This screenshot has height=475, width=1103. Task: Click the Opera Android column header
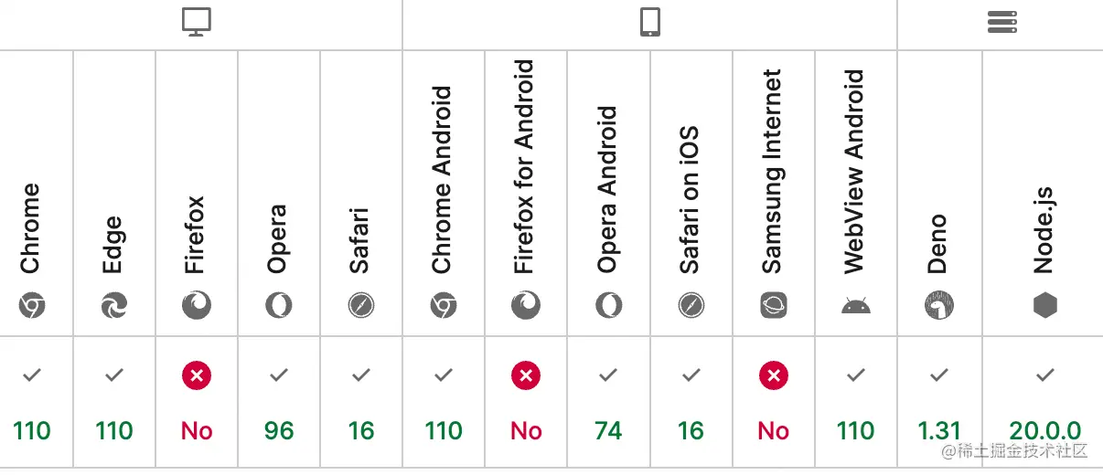coord(608,190)
